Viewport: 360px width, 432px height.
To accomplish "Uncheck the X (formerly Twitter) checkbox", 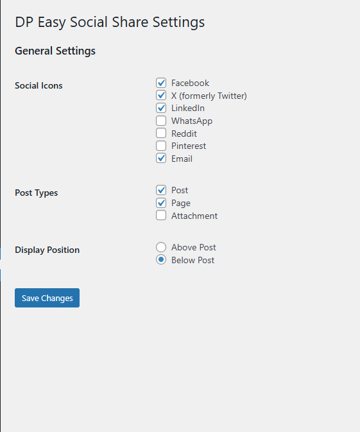I will click(161, 96).
